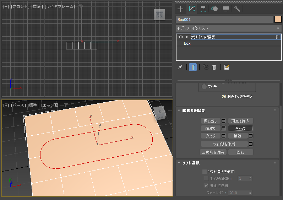The width and height of the screenshot is (283, 200).
Task: Click the Configure Modifier Sets icon
Action: (227, 67)
